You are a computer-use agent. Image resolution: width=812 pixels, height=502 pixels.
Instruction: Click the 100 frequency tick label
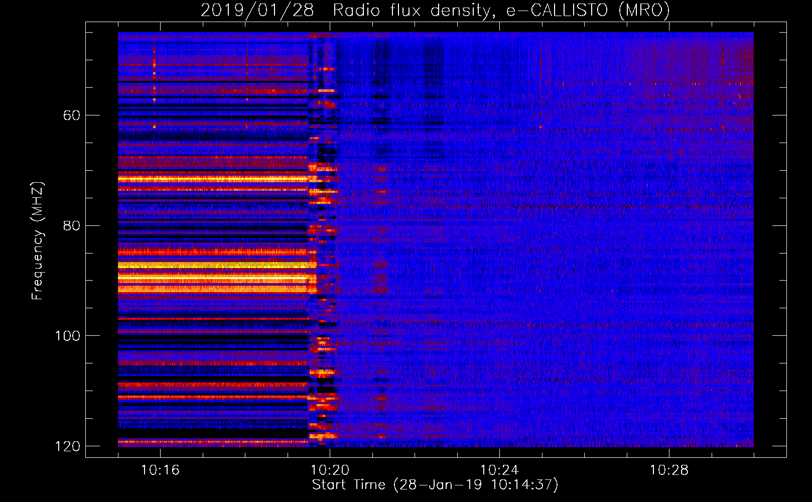pyautogui.click(x=68, y=336)
